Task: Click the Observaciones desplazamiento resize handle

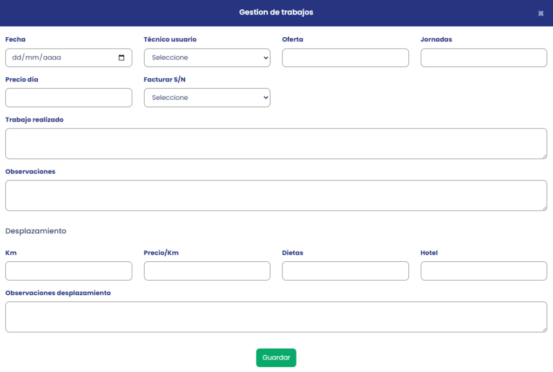Action: pos(544,329)
